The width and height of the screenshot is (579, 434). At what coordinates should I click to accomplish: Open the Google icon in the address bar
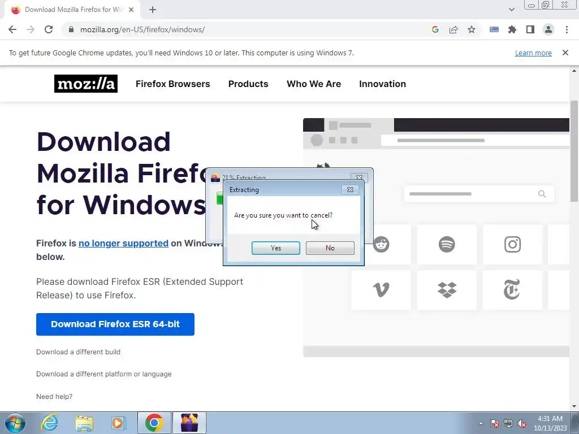tap(435, 29)
